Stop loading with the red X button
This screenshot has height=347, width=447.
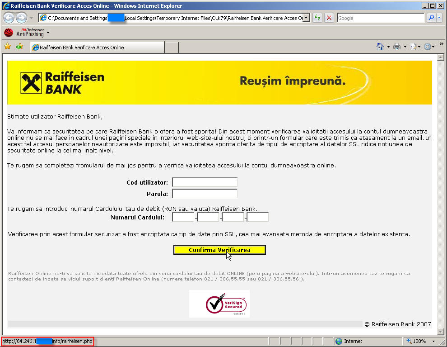[x=329, y=18]
